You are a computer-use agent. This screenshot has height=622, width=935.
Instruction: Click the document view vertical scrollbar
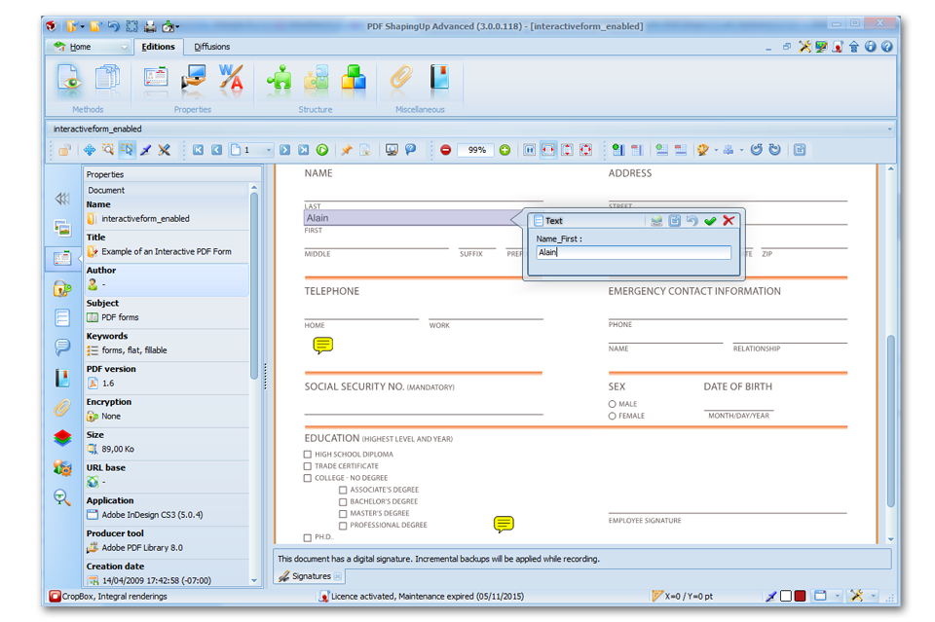click(891, 421)
